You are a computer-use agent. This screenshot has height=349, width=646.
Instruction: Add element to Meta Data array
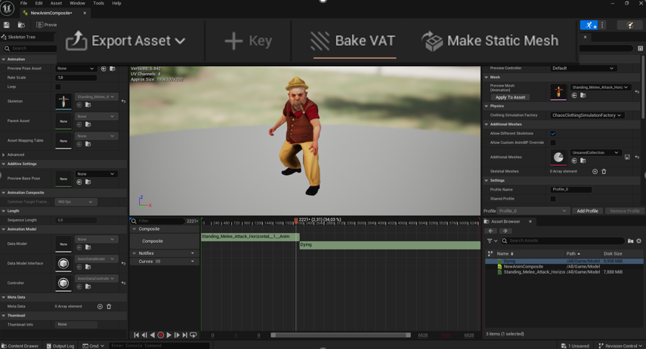(x=100, y=306)
